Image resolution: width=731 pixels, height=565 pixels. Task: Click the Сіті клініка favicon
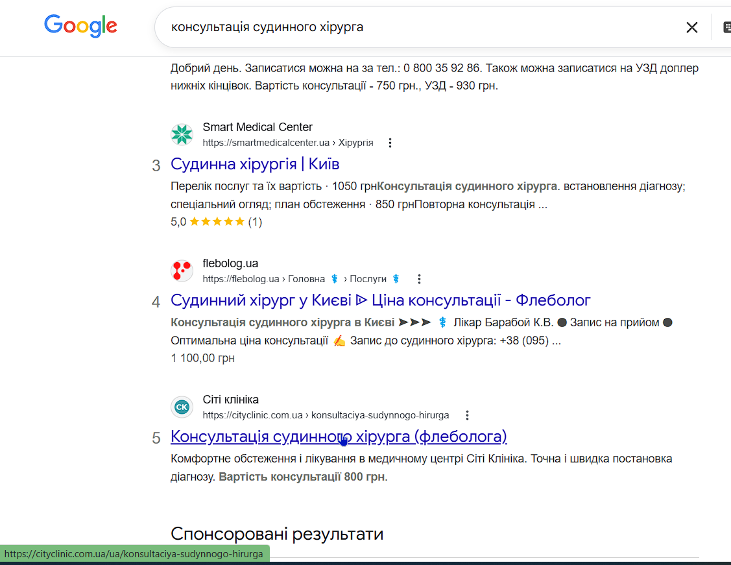[182, 407]
